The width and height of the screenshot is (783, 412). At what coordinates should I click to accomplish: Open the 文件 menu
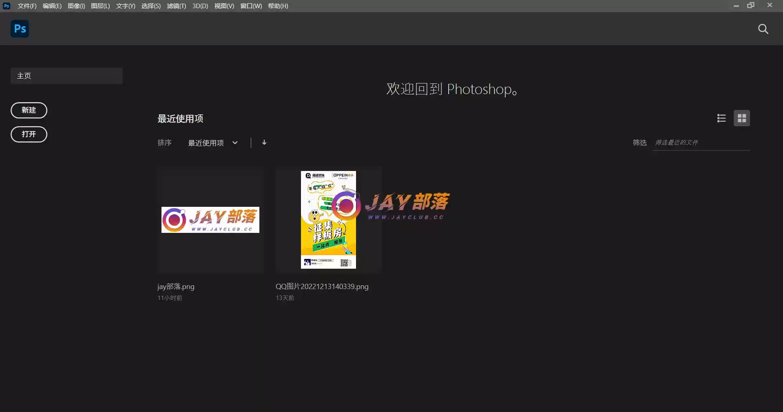pyautogui.click(x=27, y=6)
